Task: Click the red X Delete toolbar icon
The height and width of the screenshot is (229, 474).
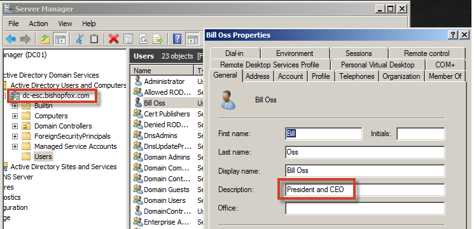Action: click(x=114, y=39)
